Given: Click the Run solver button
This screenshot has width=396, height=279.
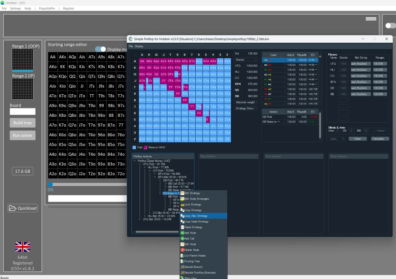Looking at the screenshot, I should pos(22,136).
